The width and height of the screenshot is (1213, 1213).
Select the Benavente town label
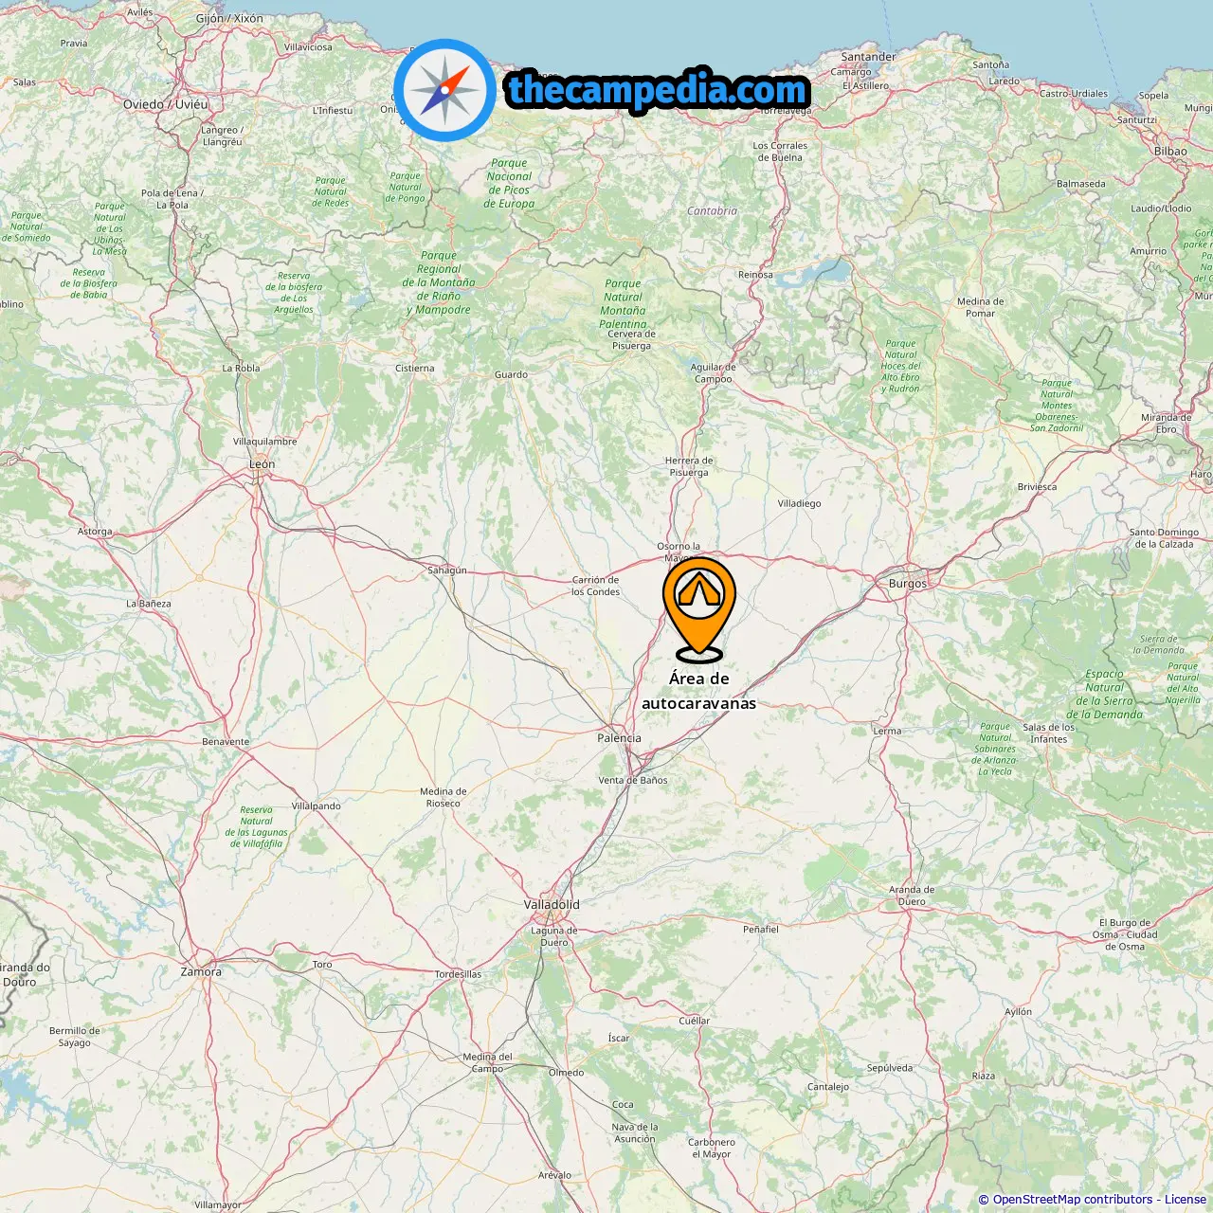[x=226, y=742]
